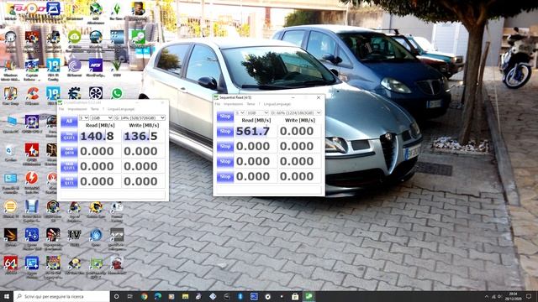This screenshot has width=538, height=302.
Task: Open File Explorer from the taskbar
Action: click(x=185, y=296)
